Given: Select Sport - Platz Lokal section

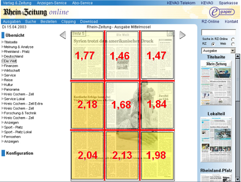Looking at the screenshot, I should click(18, 132).
